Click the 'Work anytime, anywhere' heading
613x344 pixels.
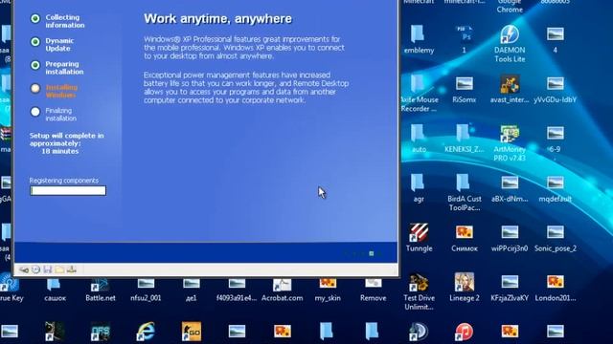click(217, 19)
